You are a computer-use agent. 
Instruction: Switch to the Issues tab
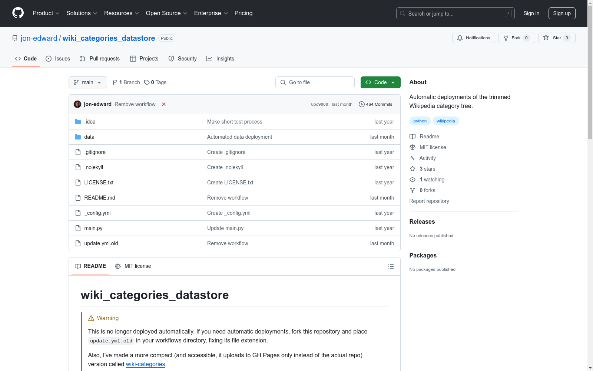pos(58,59)
